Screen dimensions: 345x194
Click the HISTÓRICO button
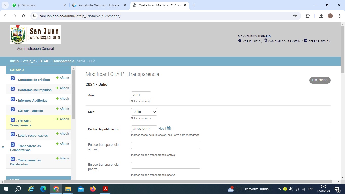(320, 80)
